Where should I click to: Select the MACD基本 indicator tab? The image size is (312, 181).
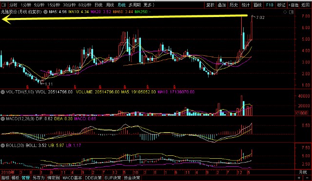(x=72, y=178)
